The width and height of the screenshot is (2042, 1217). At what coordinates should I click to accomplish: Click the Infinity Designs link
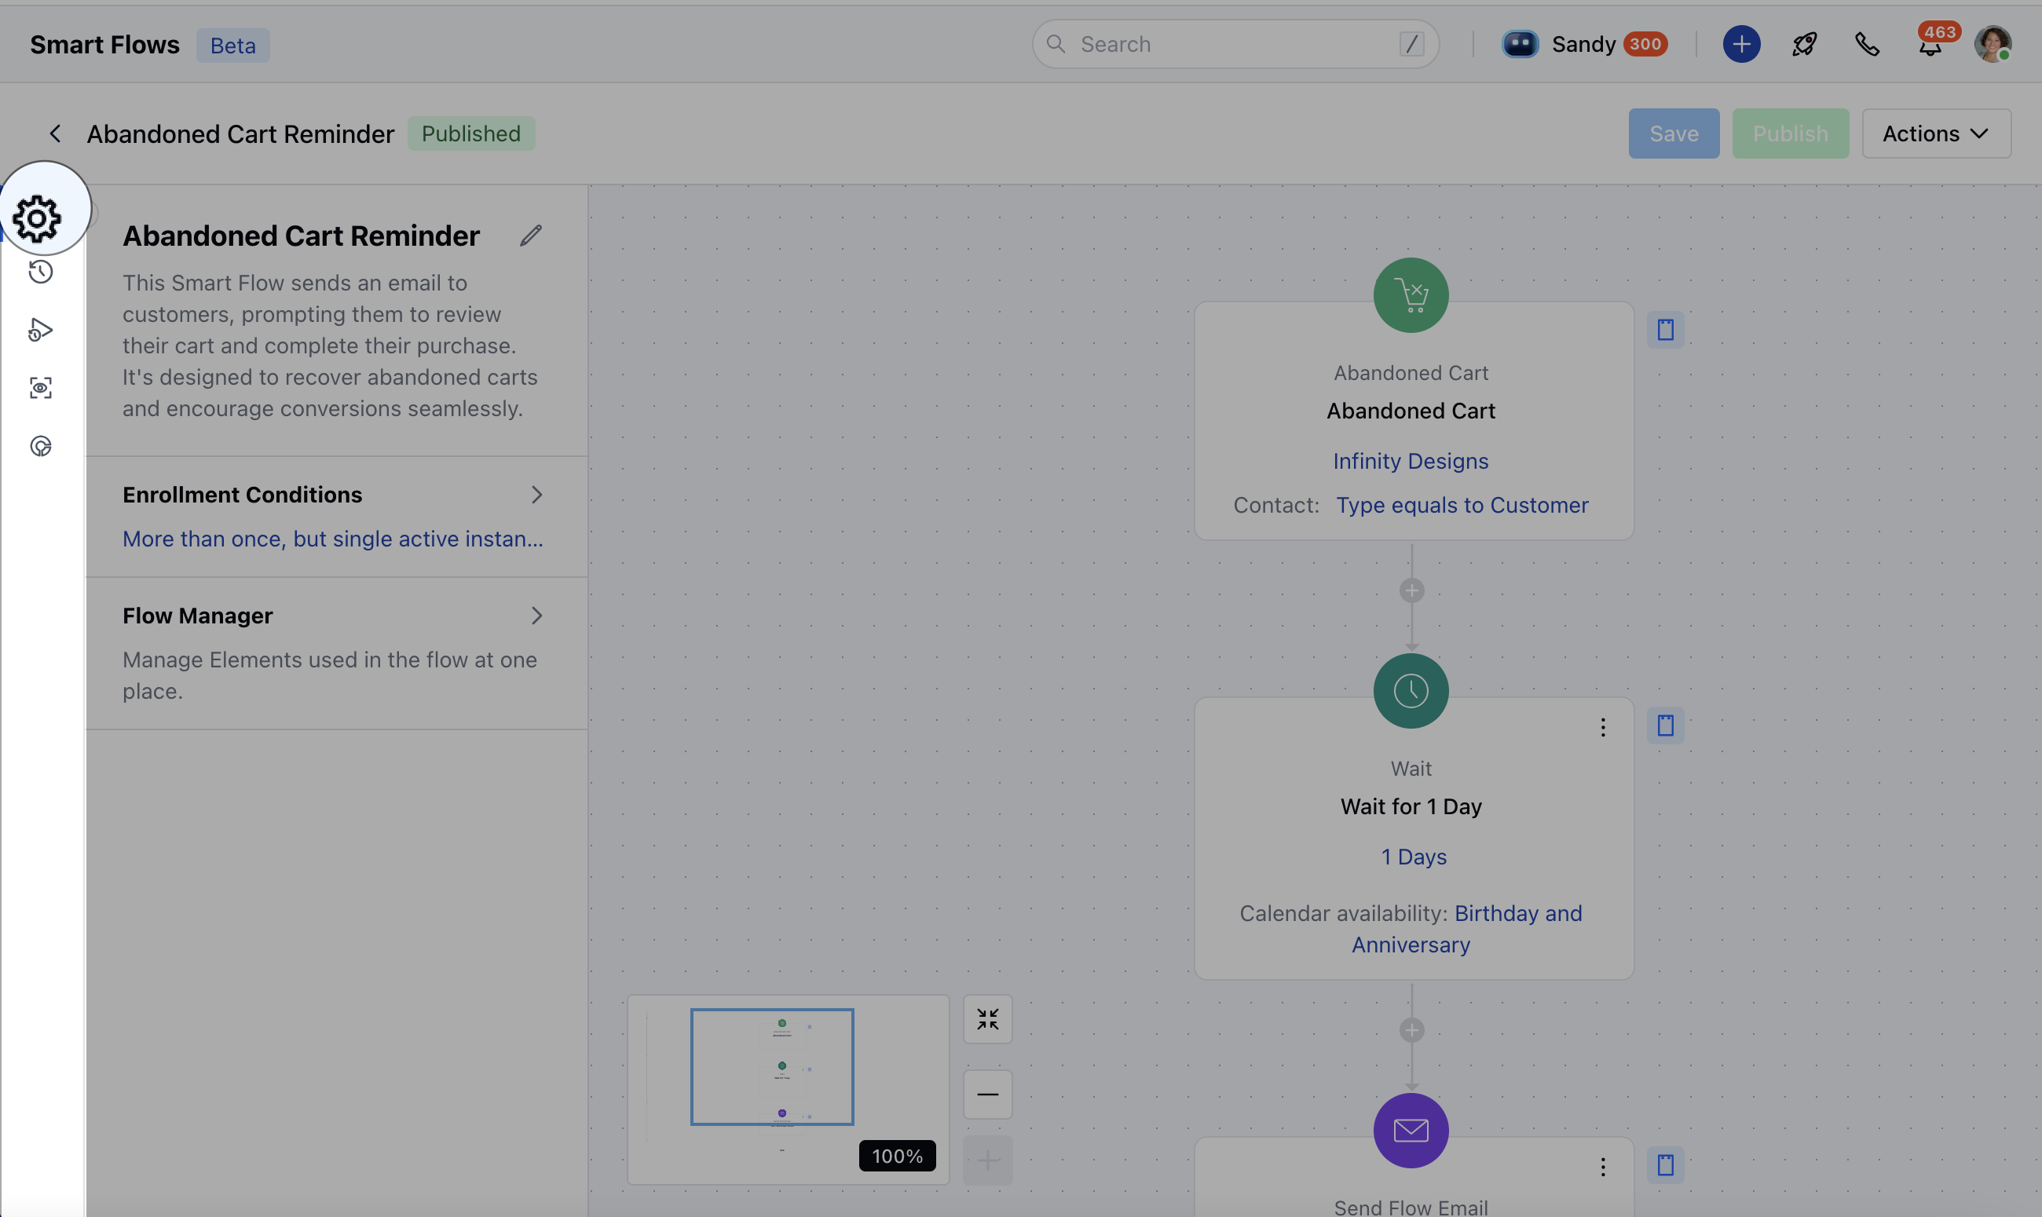[1411, 461]
